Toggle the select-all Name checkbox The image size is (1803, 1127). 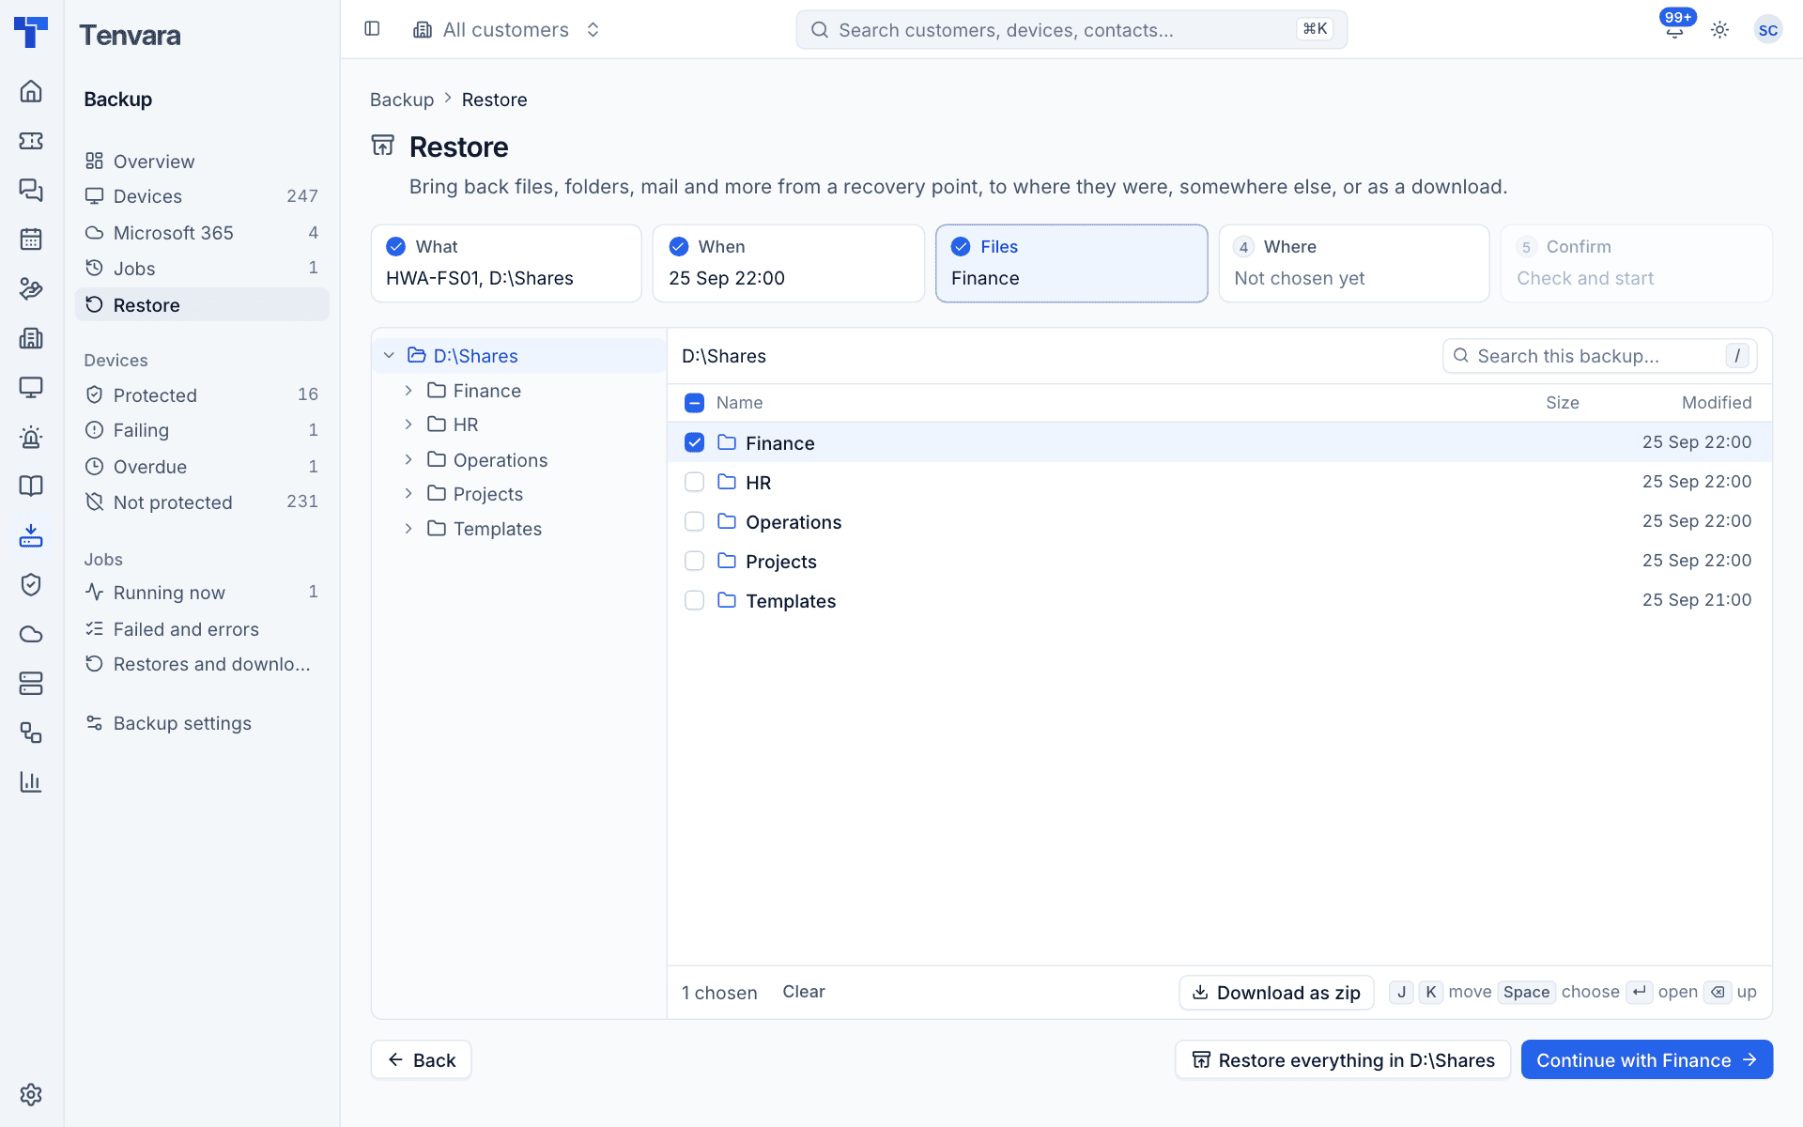pos(694,403)
